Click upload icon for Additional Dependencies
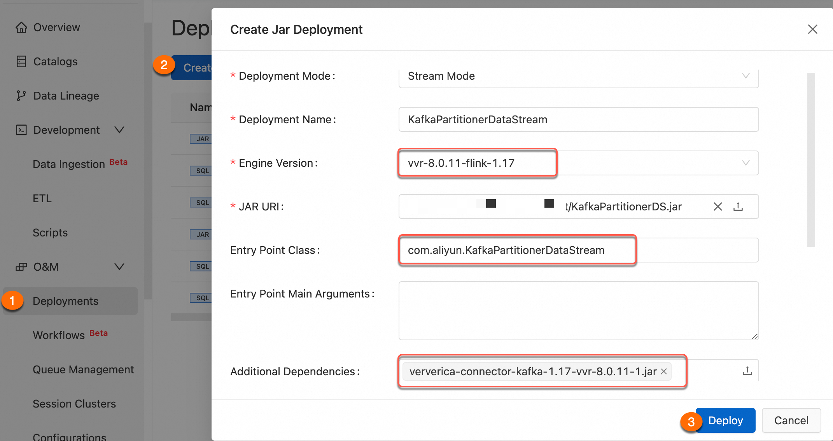833x441 pixels. click(747, 371)
